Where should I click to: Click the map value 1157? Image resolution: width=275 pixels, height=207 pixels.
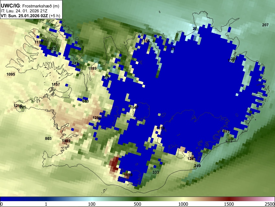point(56,84)
